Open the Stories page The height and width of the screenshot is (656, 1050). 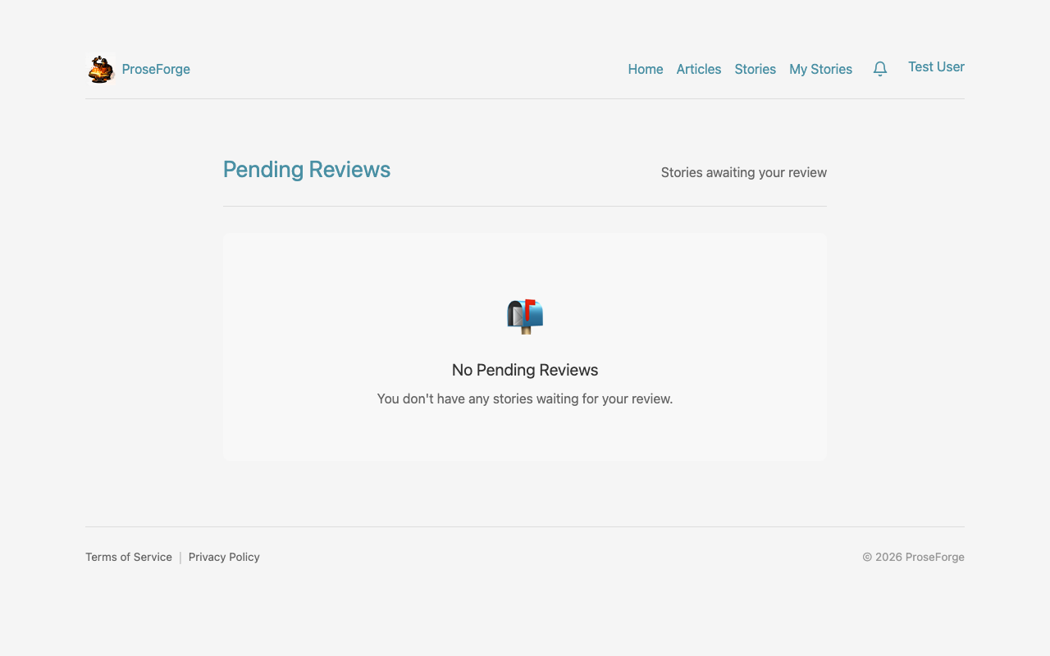click(x=755, y=69)
